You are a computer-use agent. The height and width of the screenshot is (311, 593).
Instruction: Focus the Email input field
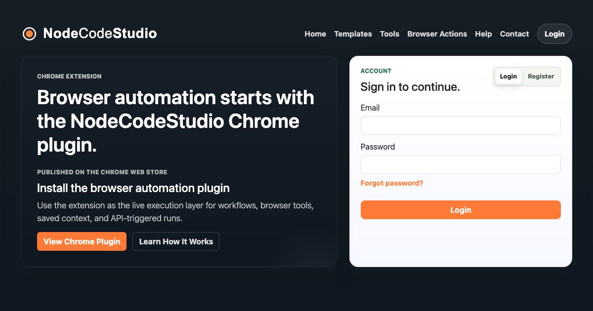tap(461, 125)
